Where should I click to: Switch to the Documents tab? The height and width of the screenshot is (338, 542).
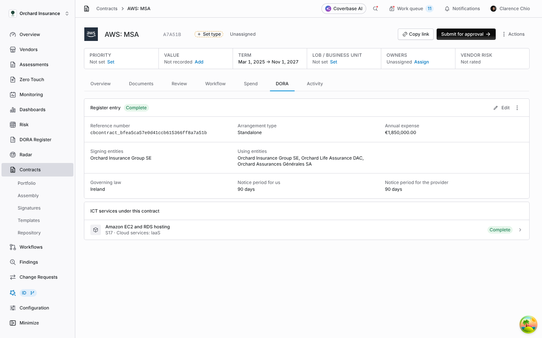[x=141, y=84]
